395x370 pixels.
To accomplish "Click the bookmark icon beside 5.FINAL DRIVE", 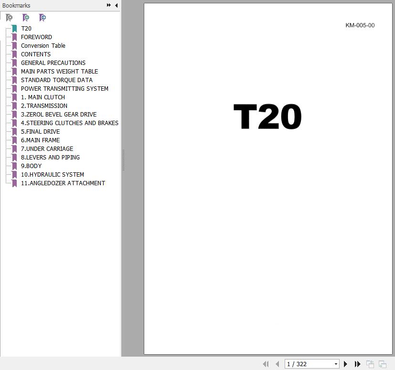I will 14,131.
